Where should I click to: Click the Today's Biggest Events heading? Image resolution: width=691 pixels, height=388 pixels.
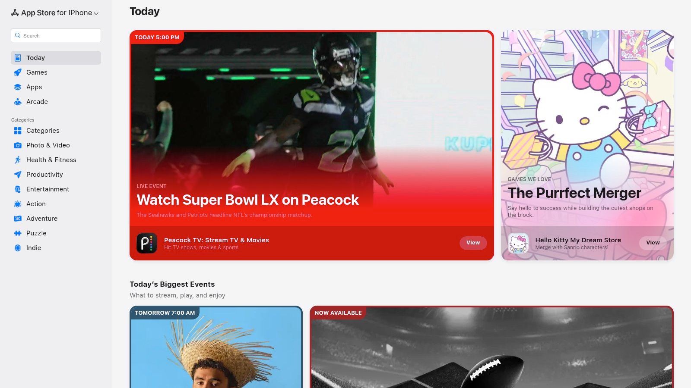tap(172, 284)
